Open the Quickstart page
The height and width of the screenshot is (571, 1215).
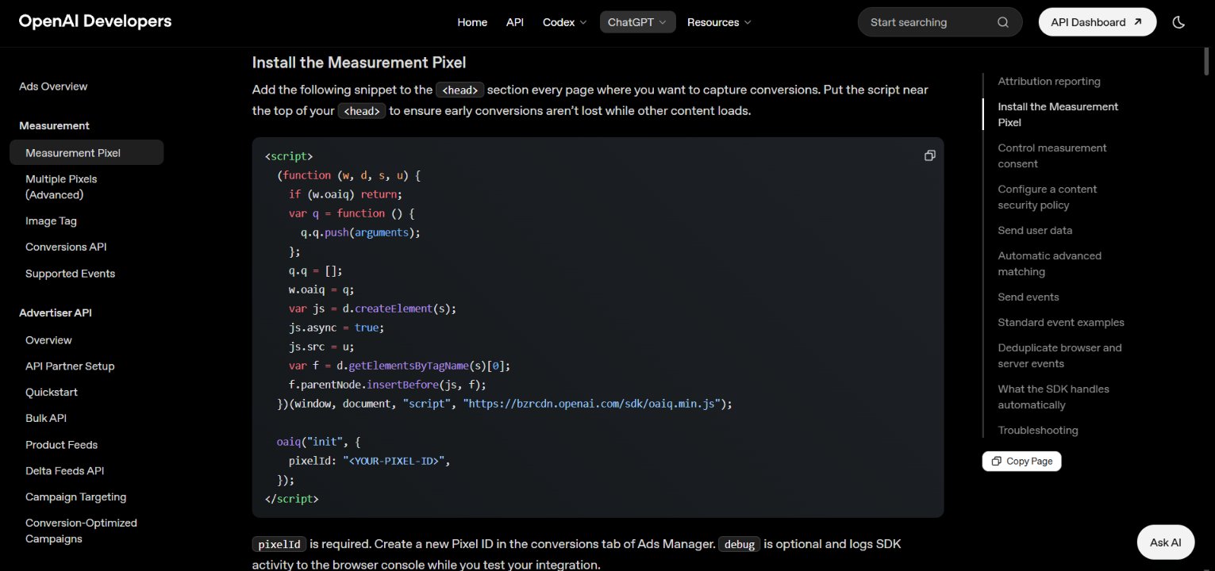click(52, 393)
